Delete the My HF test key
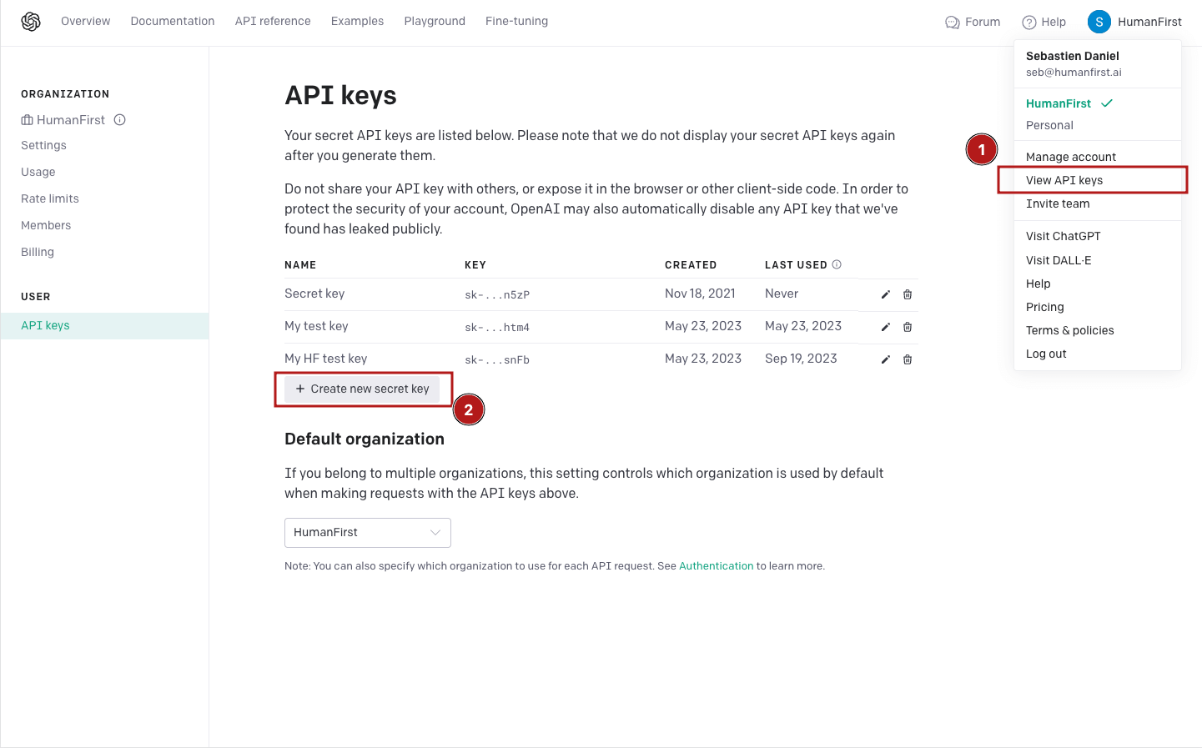 point(908,359)
